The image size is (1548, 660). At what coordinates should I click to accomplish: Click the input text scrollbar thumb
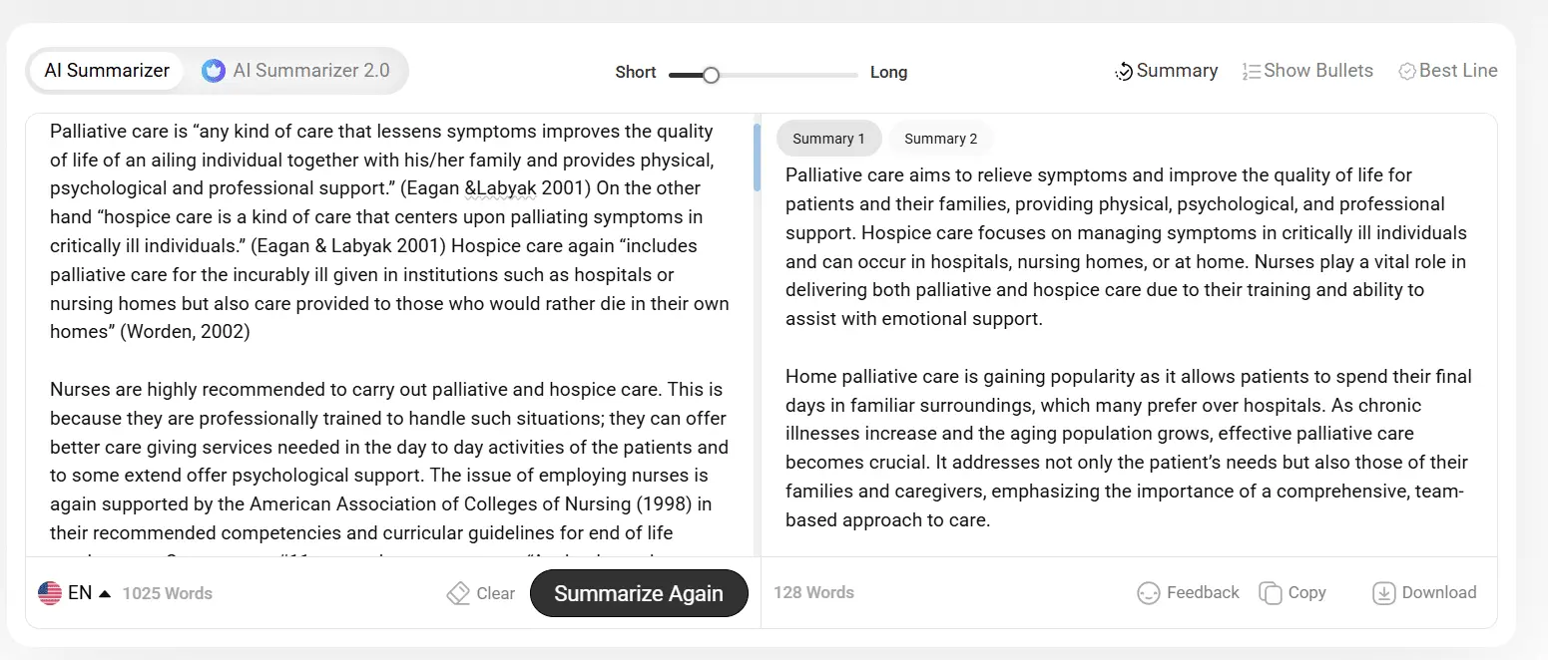(757, 157)
